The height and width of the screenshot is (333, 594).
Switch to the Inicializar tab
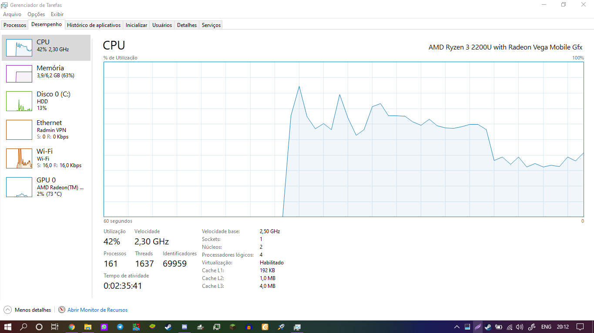(x=136, y=25)
